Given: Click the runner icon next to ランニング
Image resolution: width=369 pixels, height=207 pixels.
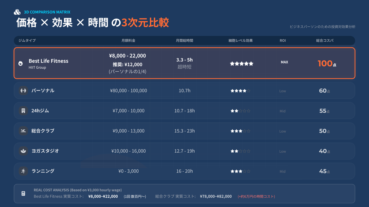Looking at the screenshot, I should tap(23, 171).
